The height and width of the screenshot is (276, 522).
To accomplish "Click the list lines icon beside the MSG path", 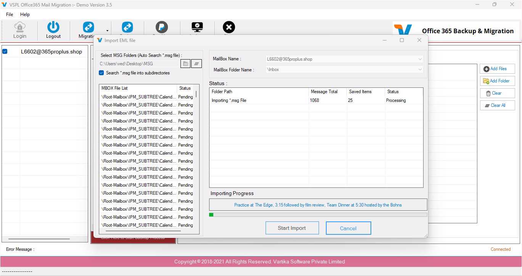I will 197,64.
